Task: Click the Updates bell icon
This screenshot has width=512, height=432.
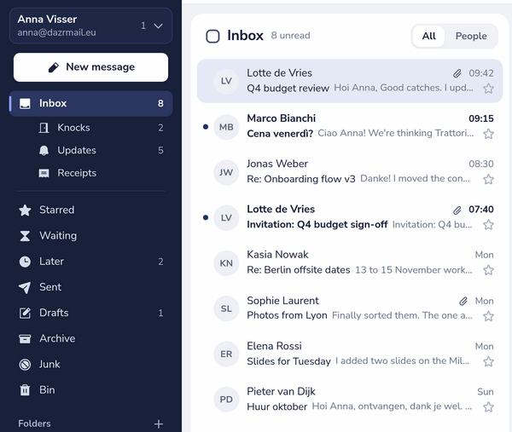Action: [44, 151]
